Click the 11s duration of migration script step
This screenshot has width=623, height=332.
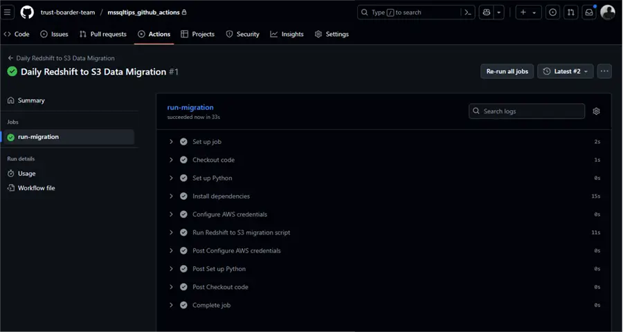[x=595, y=232]
